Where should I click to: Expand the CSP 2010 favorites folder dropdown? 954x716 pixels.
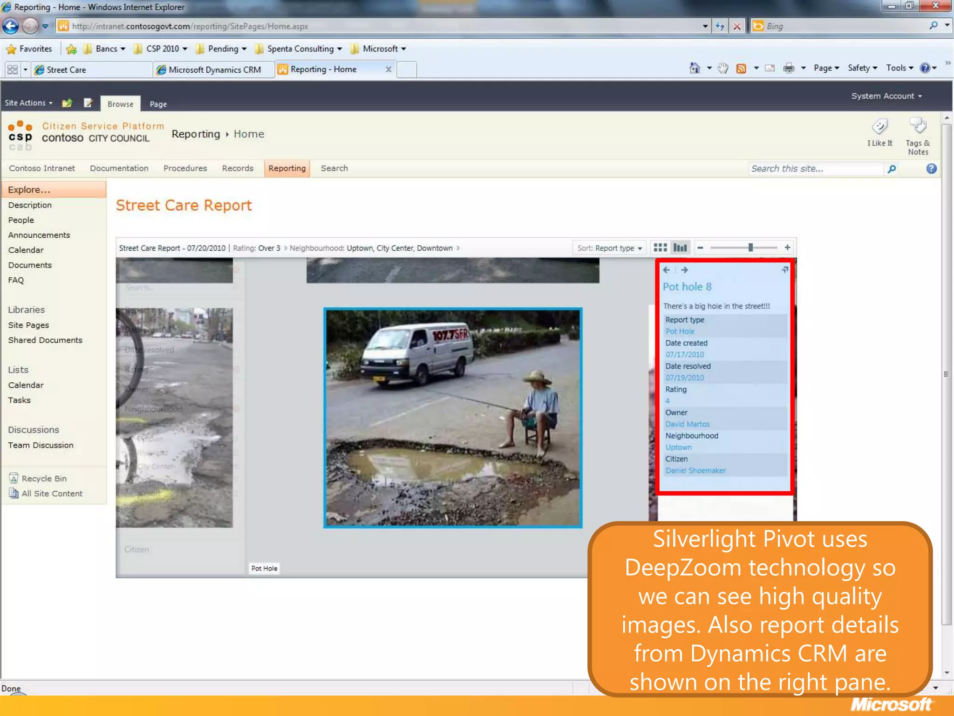pos(185,49)
